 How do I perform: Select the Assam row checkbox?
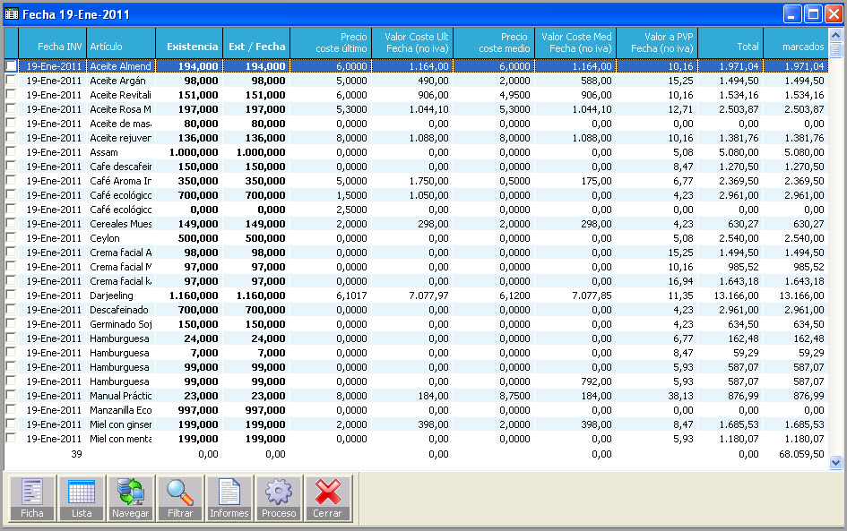(11, 151)
